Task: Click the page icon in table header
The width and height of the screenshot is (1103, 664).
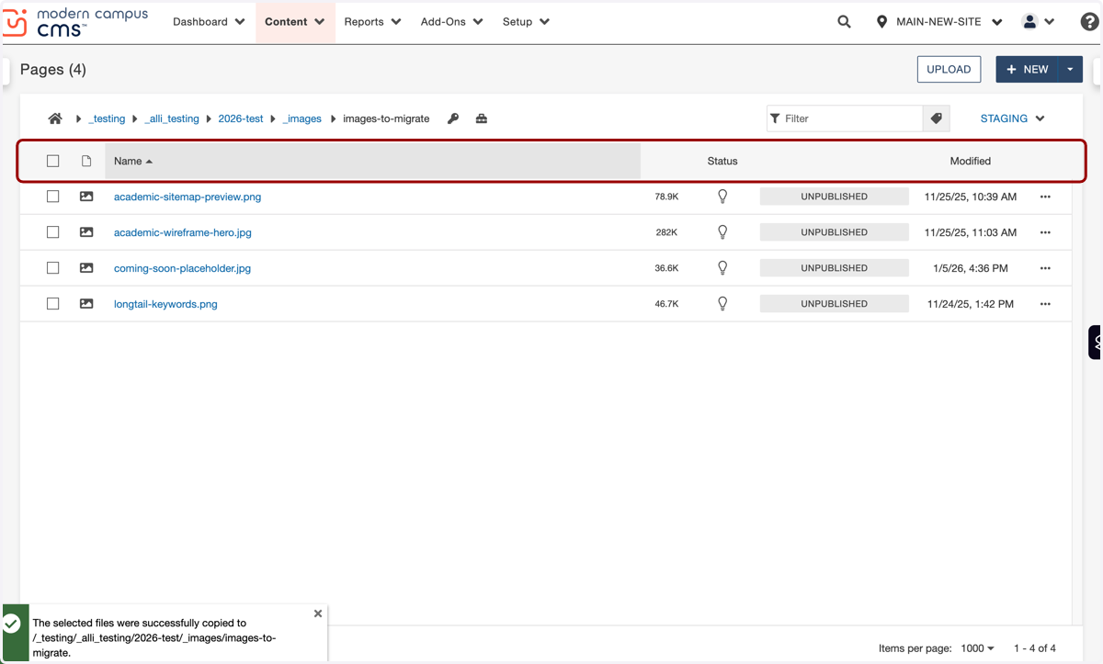Action: point(86,161)
